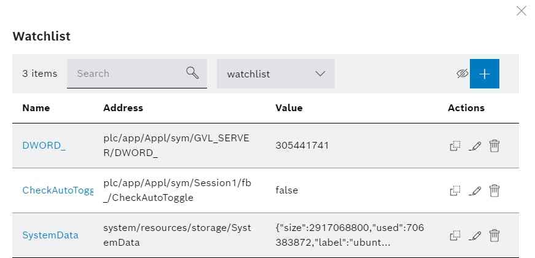Toggle the crossed-eye visibility icon
535x258 pixels.
[463, 73]
